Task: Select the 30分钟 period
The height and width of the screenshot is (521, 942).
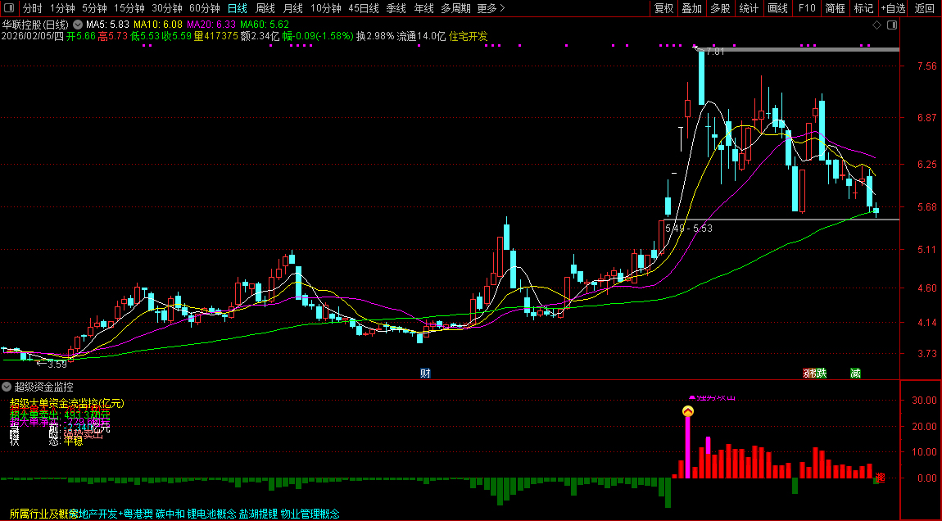Action: (x=167, y=8)
